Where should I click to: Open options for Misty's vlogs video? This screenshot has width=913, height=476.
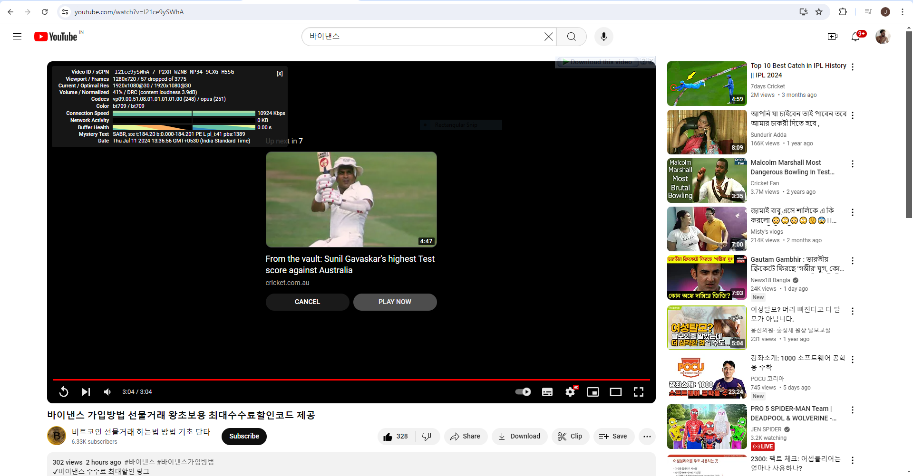(x=853, y=212)
